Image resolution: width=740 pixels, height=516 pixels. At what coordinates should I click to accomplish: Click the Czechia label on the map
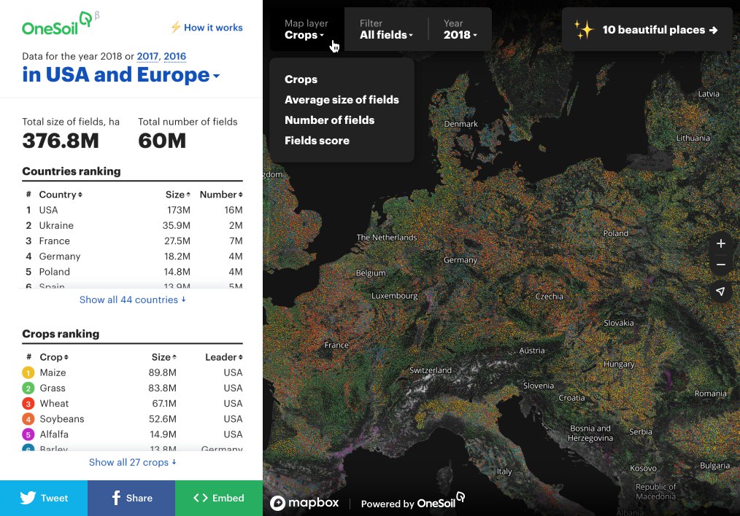[x=549, y=297]
